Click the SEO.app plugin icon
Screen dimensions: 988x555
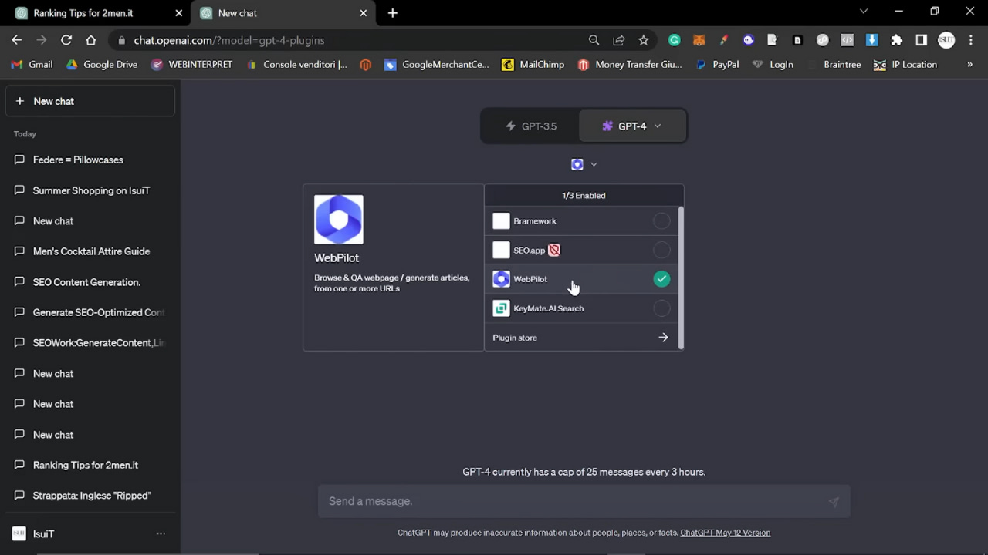501,250
